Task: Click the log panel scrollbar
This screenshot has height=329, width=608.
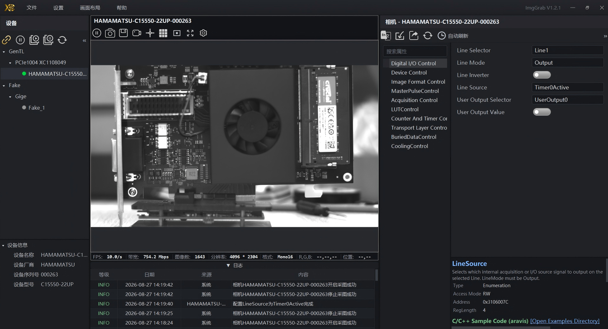Action: tap(377, 275)
